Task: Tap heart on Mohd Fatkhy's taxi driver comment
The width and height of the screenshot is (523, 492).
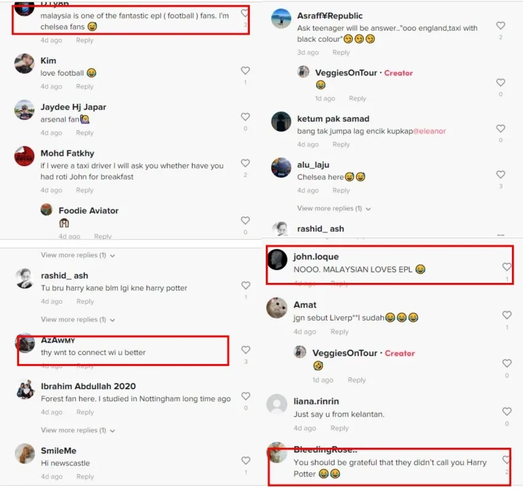Action: tap(245, 163)
